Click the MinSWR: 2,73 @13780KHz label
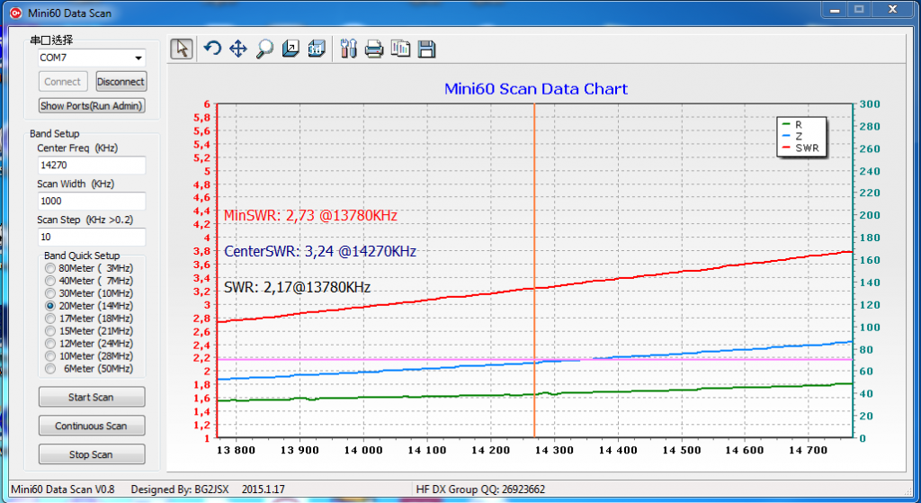 [x=310, y=216]
